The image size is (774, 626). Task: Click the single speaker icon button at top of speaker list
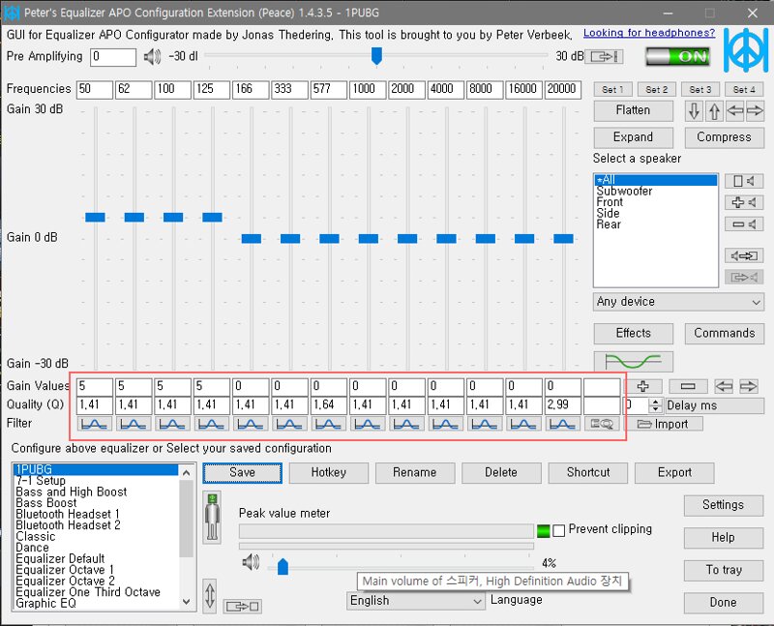(x=743, y=181)
